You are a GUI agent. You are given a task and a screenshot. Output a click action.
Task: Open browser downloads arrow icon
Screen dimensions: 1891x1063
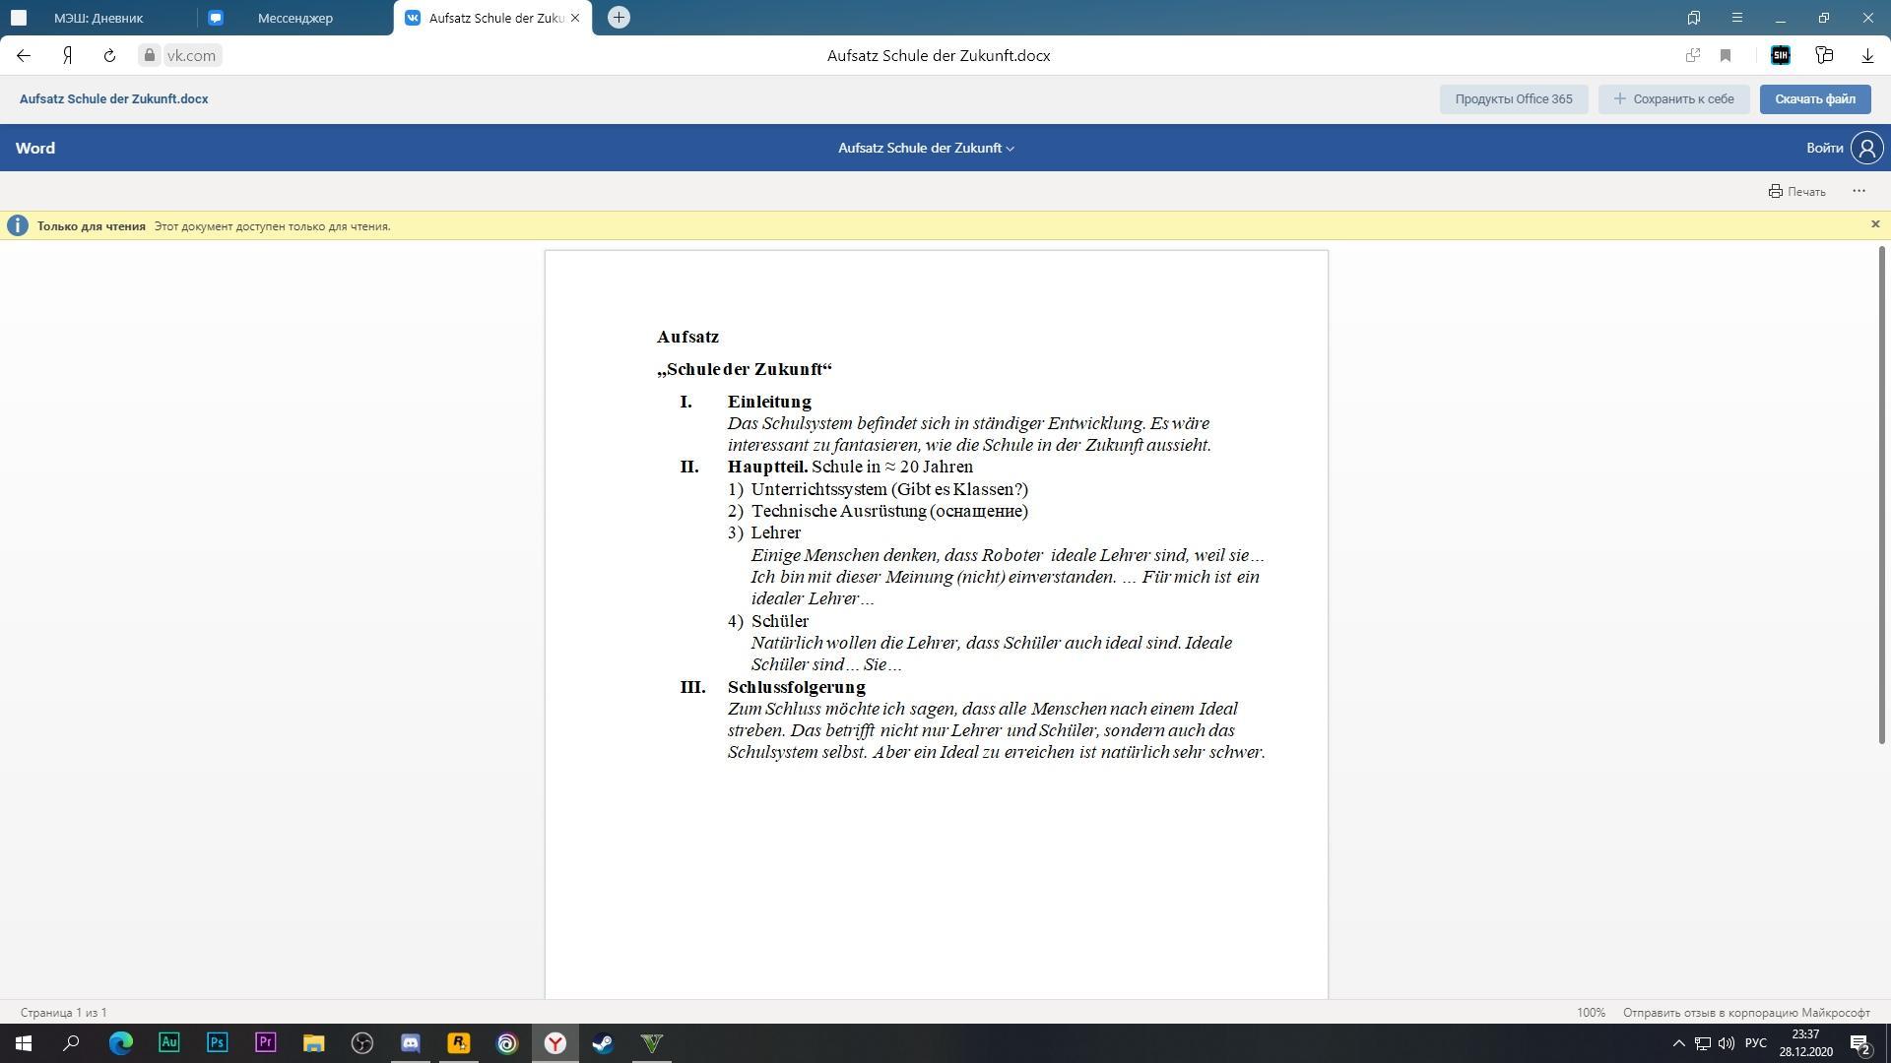pos(1867,55)
